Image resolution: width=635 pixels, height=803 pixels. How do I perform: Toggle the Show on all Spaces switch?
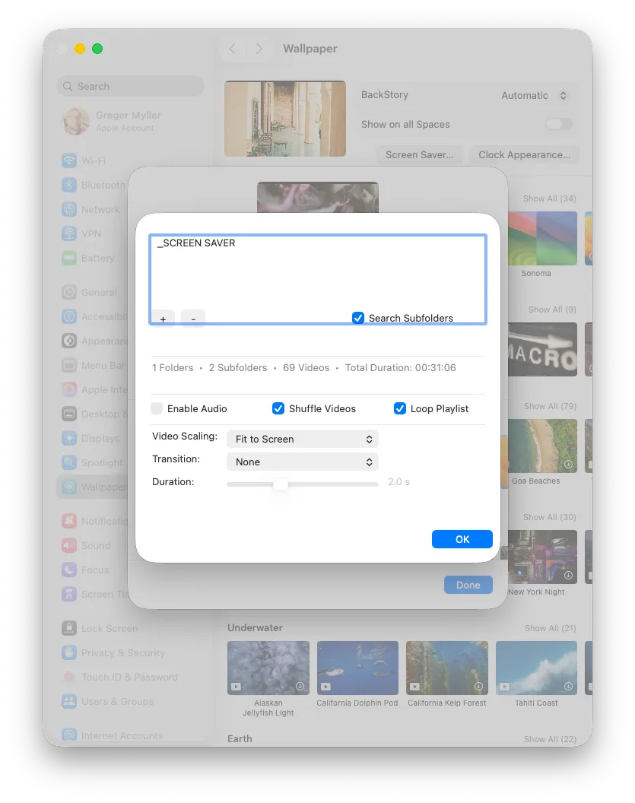(x=559, y=124)
